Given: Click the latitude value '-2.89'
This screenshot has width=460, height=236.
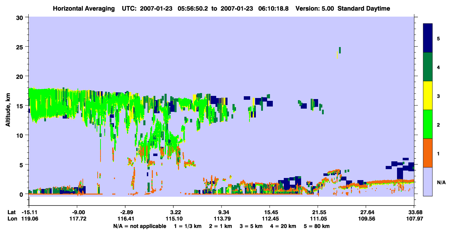Looking at the screenshot, I should click(127, 212).
